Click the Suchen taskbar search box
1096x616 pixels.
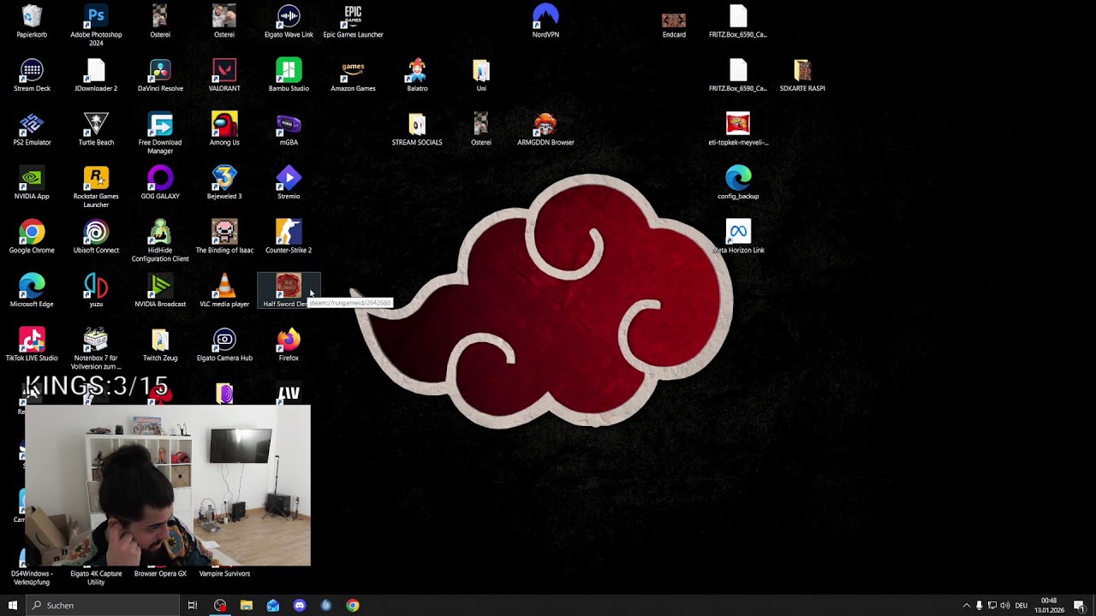point(102,605)
